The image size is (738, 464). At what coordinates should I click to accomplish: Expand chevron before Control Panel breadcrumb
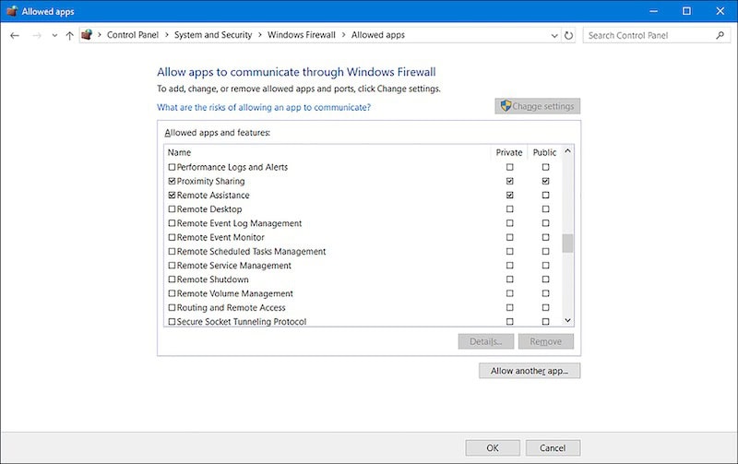[x=100, y=35]
